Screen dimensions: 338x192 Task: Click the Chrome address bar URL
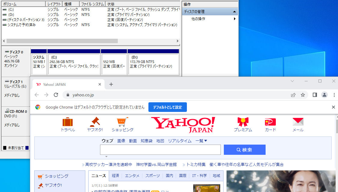click(x=83, y=95)
